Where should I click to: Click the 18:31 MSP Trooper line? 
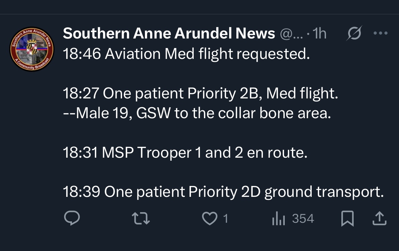pos(185,153)
